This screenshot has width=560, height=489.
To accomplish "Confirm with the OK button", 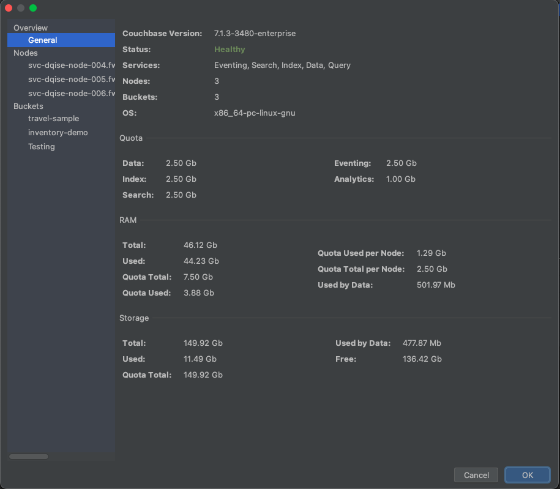I will pos(528,475).
